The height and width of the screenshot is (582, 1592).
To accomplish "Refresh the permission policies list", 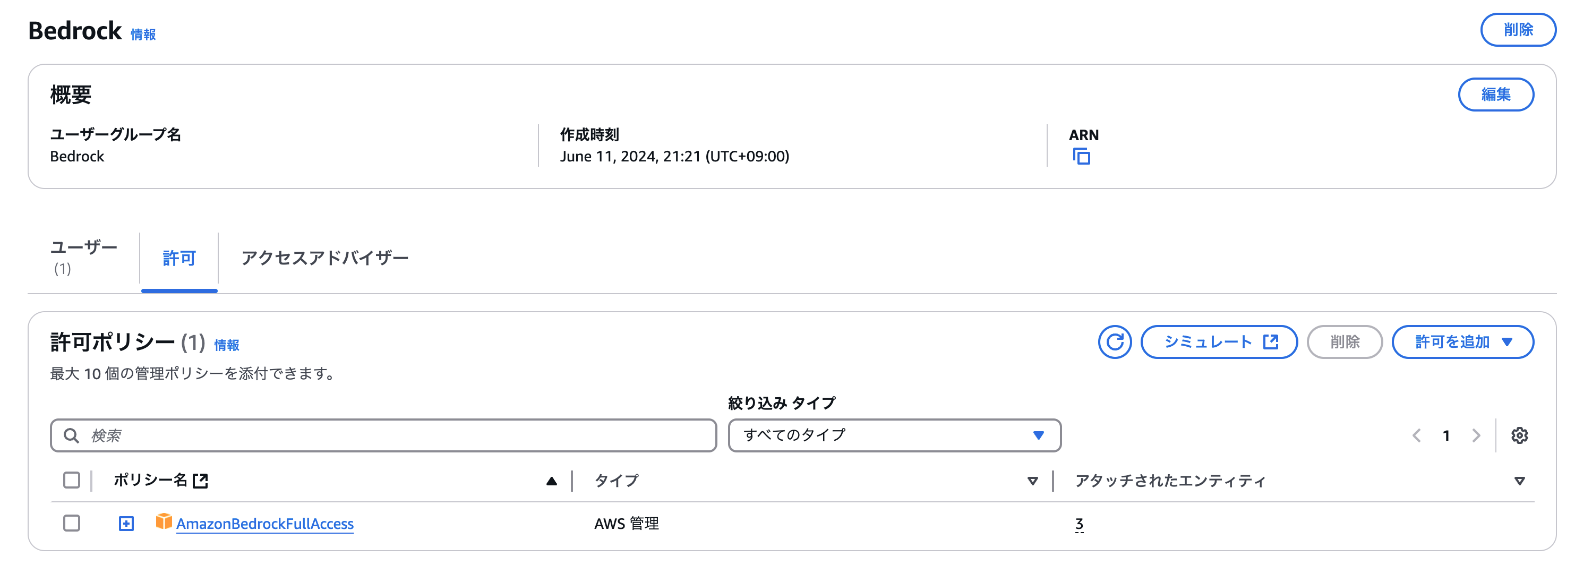I will coord(1114,341).
